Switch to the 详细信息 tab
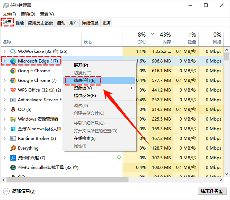 coord(90,23)
